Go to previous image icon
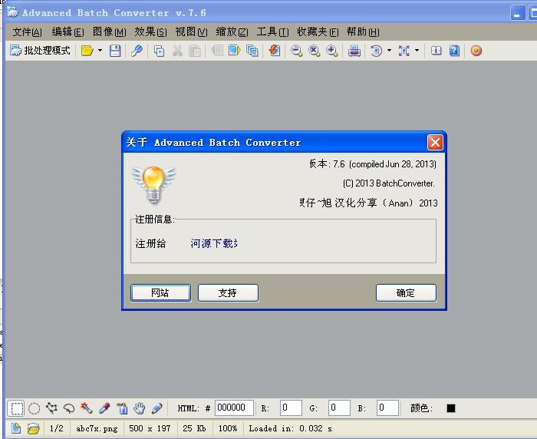The image size is (537, 439). pyautogui.click(x=217, y=51)
